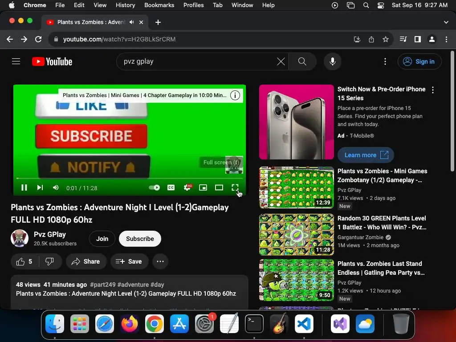This screenshot has height=342, width=456.
Task: Click the address bar URL
Action: click(119, 39)
